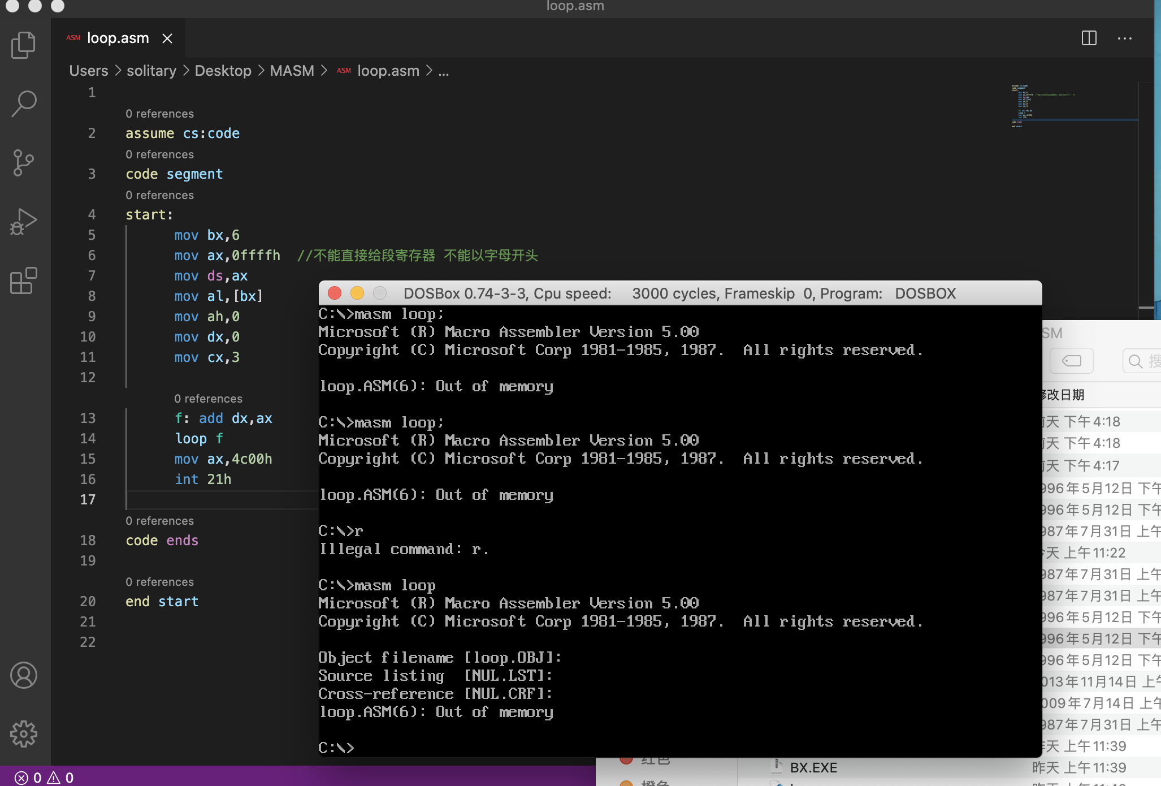Viewport: 1161px width, 786px height.
Task: Click the DOSBox window title bar
Action: pos(680,293)
